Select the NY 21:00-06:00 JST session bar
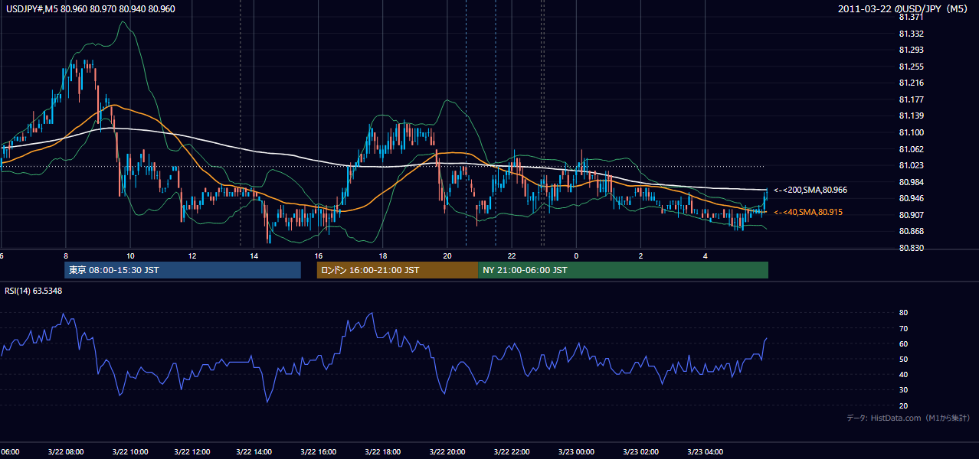The image size is (979, 459). [x=623, y=270]
